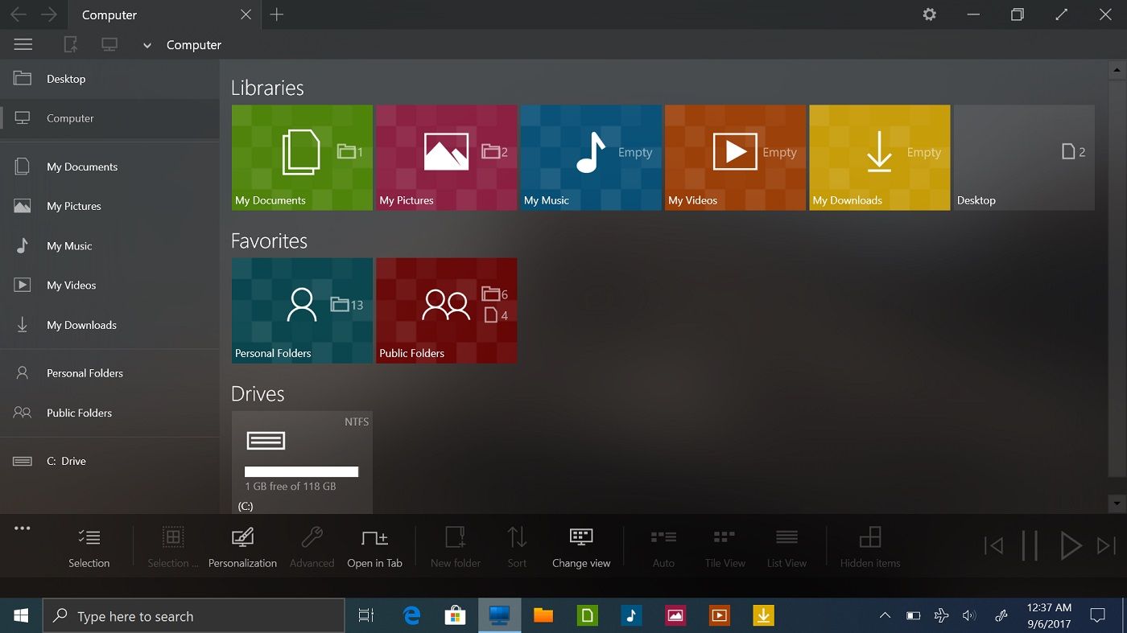Add a new tab with plus button
Image resolution: width=1127 pixels, height=633 pixels.
277,14
